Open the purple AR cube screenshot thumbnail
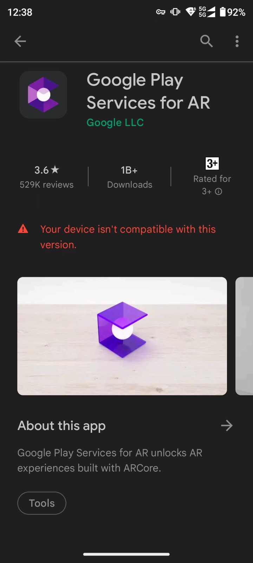 coord(122,336)
